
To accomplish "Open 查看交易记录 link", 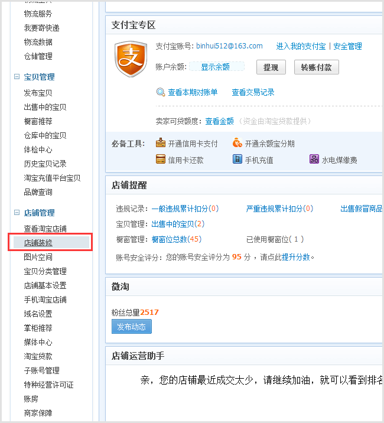I will [253, 93].
